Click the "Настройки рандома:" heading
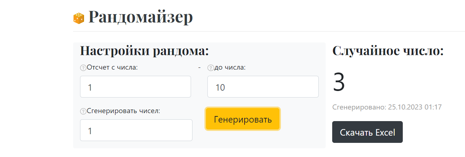Image resolution: width=465 pixels, height=157 pixels. tap(144, 50)
